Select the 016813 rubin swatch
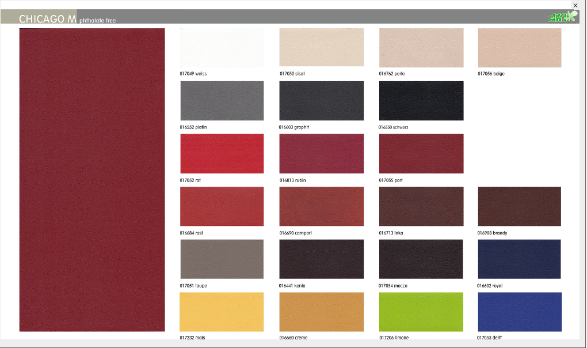The width and height of the screenshot is (587, 348). coord(321,153)
